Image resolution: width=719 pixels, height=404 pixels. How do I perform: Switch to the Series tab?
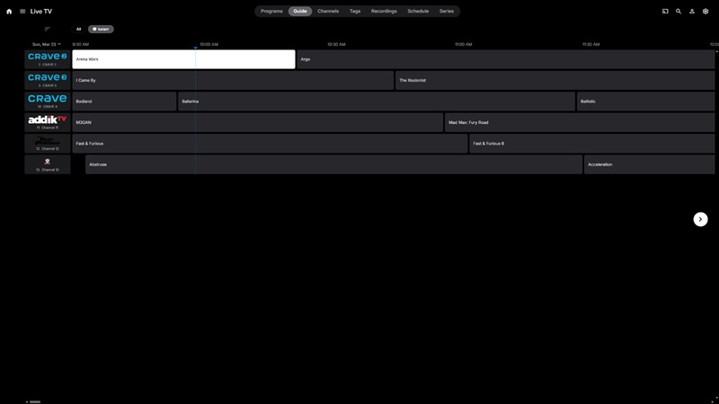tap(446, 11)
